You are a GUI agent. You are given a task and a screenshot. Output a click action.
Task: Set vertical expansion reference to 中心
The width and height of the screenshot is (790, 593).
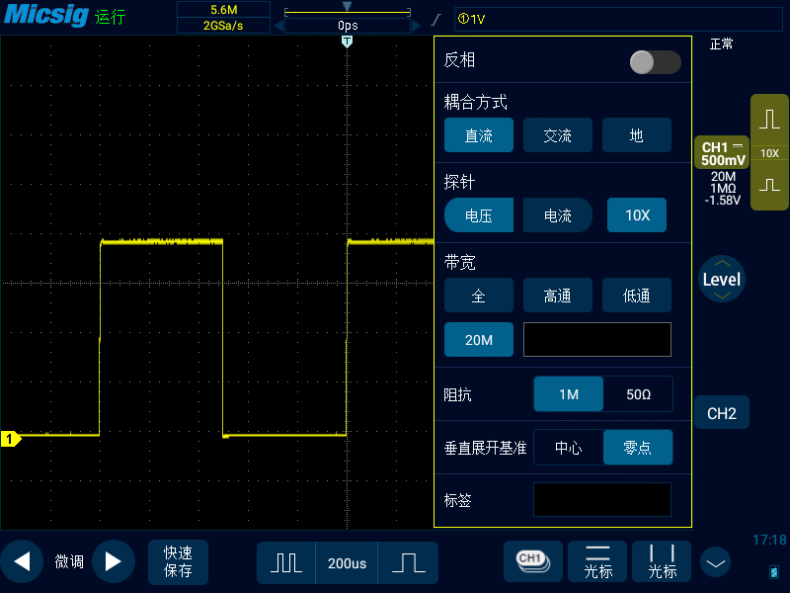[569, 448]
